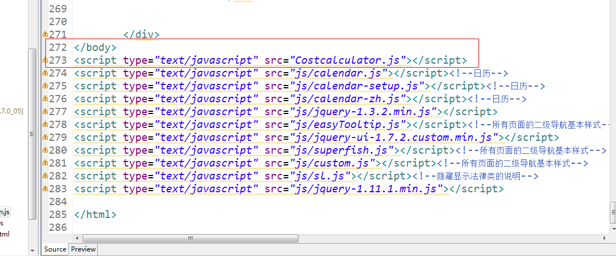Click the warning marker on line 271
This screenshot has width=616, height=256.
[x=45, y=34]
